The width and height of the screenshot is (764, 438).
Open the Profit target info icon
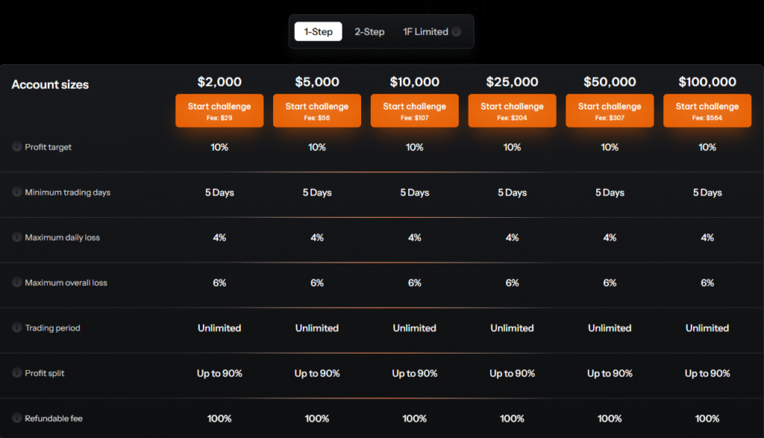(x=16, y=147)
